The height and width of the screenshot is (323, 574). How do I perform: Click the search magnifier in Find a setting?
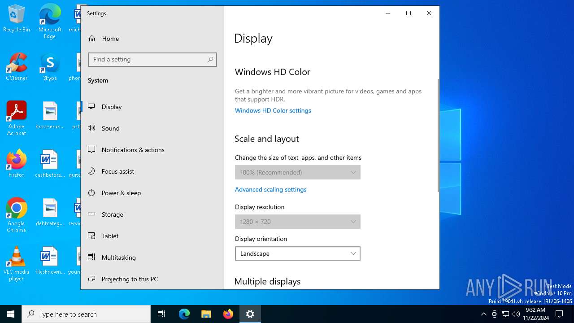click(x=210, y=60)
